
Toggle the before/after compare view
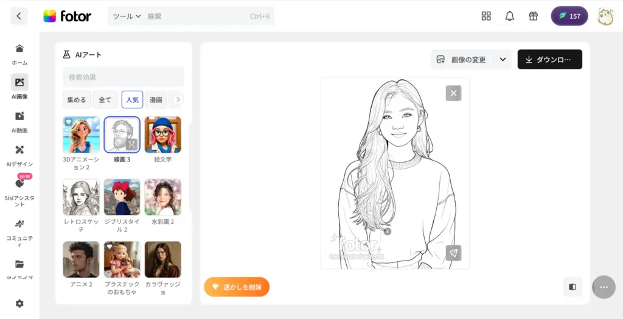pos(573,287)
